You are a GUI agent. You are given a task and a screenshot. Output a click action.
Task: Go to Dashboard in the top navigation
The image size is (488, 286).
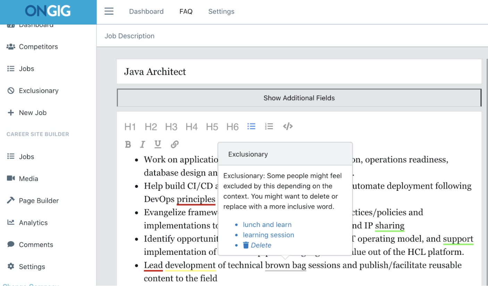coord(146,11)
